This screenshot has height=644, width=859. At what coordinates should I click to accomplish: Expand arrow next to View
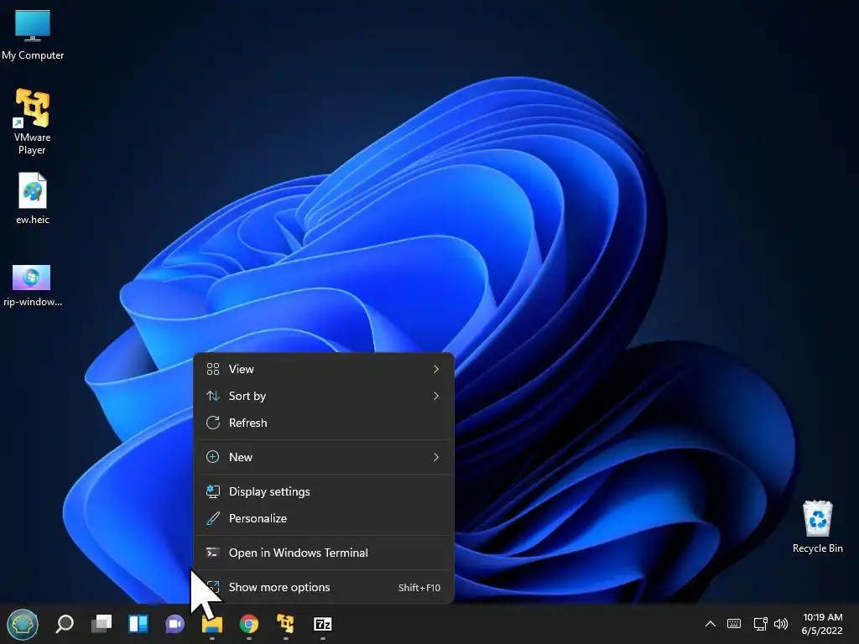click(436, 369)
